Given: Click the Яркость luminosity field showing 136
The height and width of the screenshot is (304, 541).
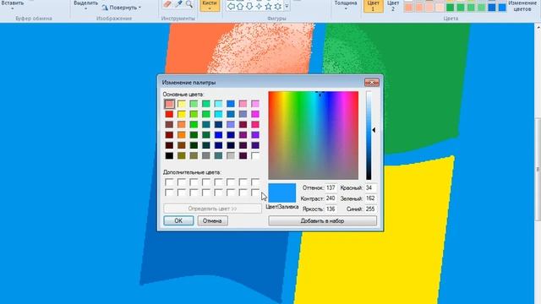Looking at the screenshot, I should (331, 209).
